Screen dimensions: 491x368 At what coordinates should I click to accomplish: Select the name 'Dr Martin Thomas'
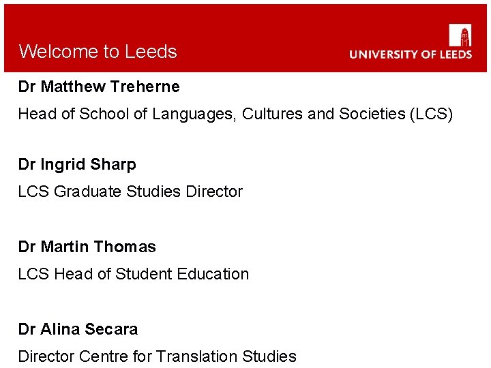pyautogui.click(x=87, y=247)
